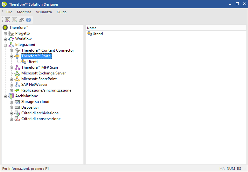Expand the Criteri di conservazione node

tap(11, 119)
